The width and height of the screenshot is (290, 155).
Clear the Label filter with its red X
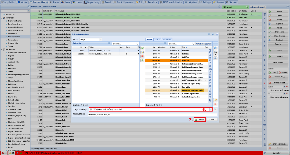click(x=287, y=87)
